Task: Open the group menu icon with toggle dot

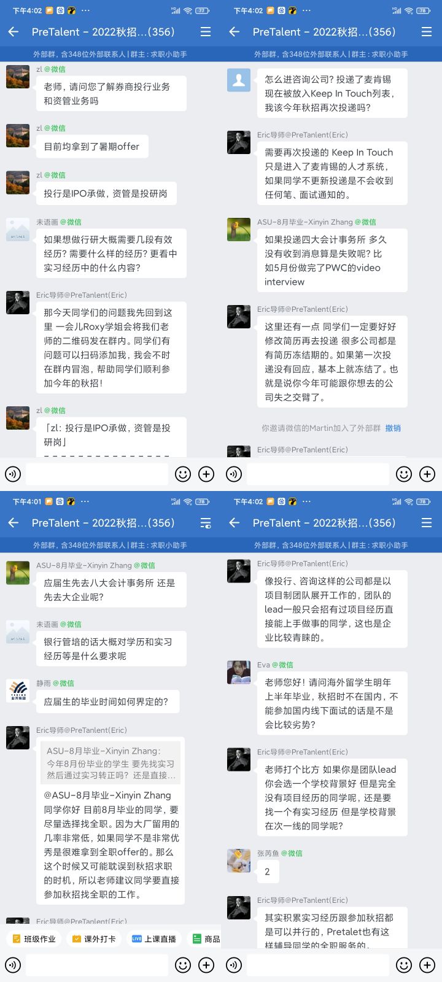Action: click(x=206, y=523)
